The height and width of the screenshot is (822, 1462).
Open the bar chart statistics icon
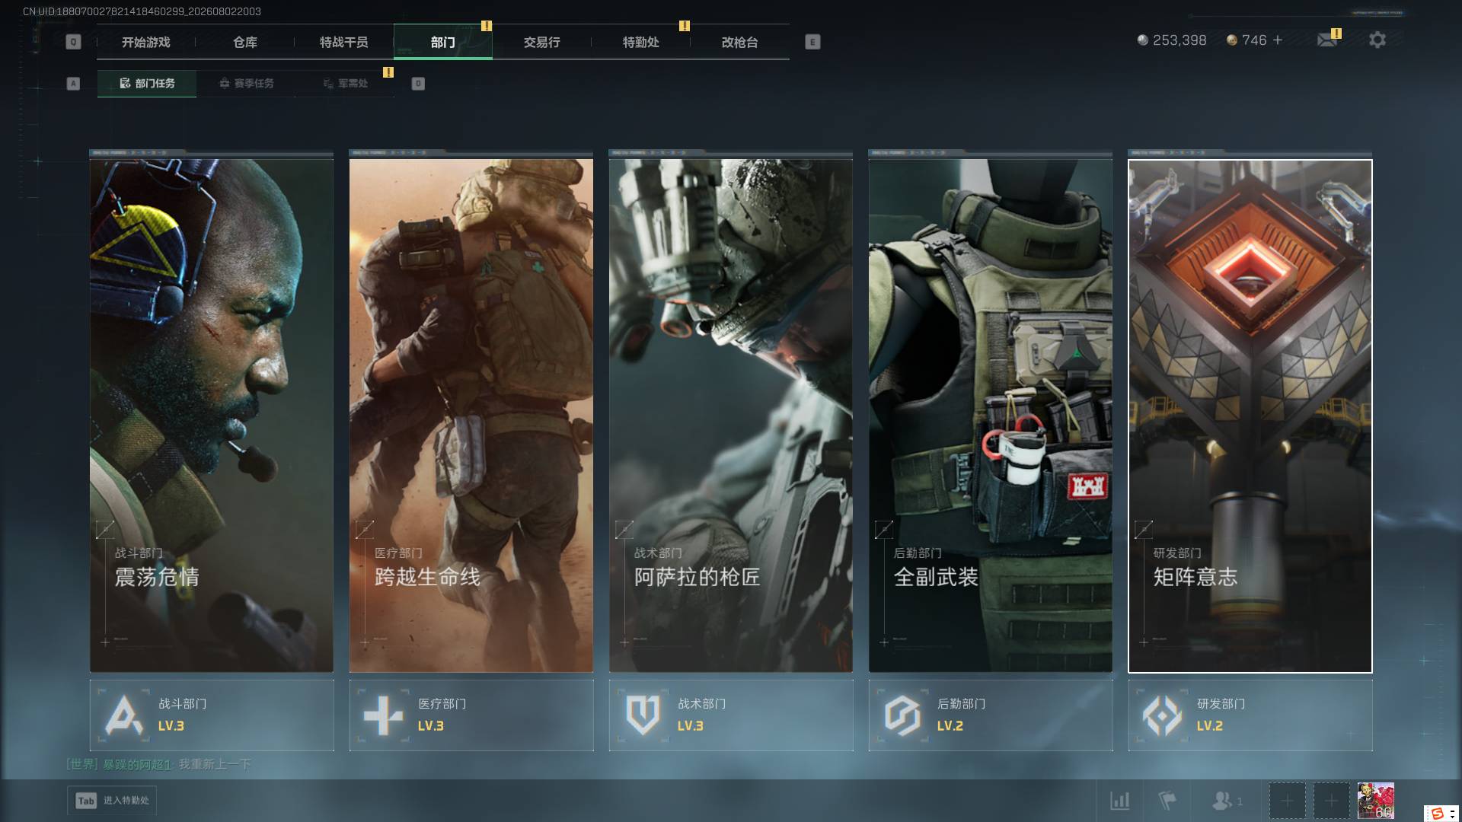[1120, 801]
